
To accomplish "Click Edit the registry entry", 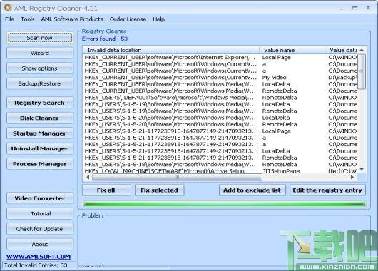I will tap(327, 190).
